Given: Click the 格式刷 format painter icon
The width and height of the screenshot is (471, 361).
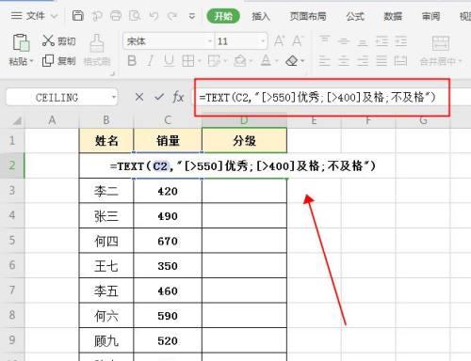Looking at the screenshot, I should (x=97, y=43).
